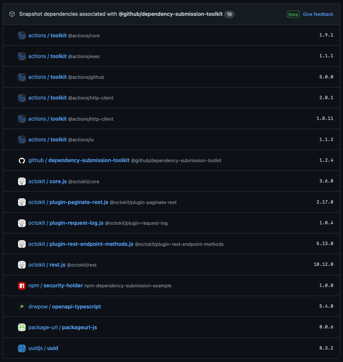Open toolkit repo link in @actions/github row
This screenshot has width=343, height=362.
point(59,77)
